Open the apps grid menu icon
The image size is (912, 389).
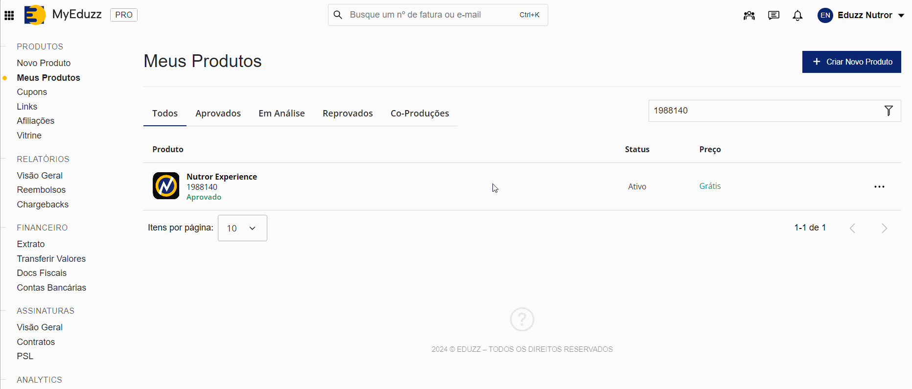[9, 15]
